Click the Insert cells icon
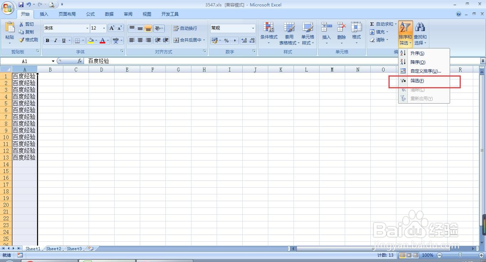The height and width of the screenshot is (262, 486). click(x=326, y=27)
